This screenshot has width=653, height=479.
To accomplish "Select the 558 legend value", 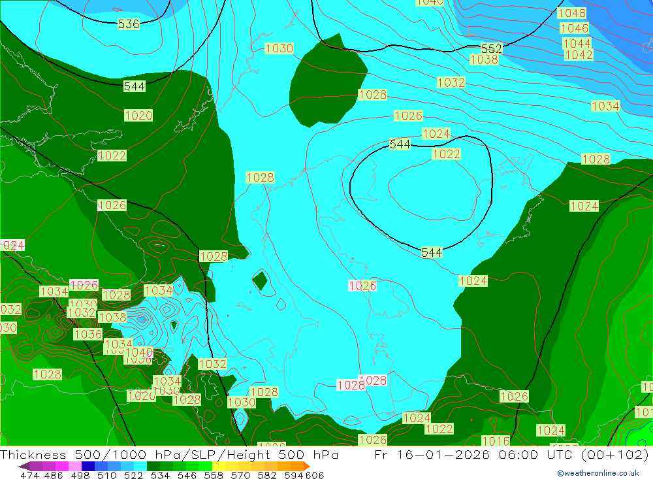I will click(214, 475).
